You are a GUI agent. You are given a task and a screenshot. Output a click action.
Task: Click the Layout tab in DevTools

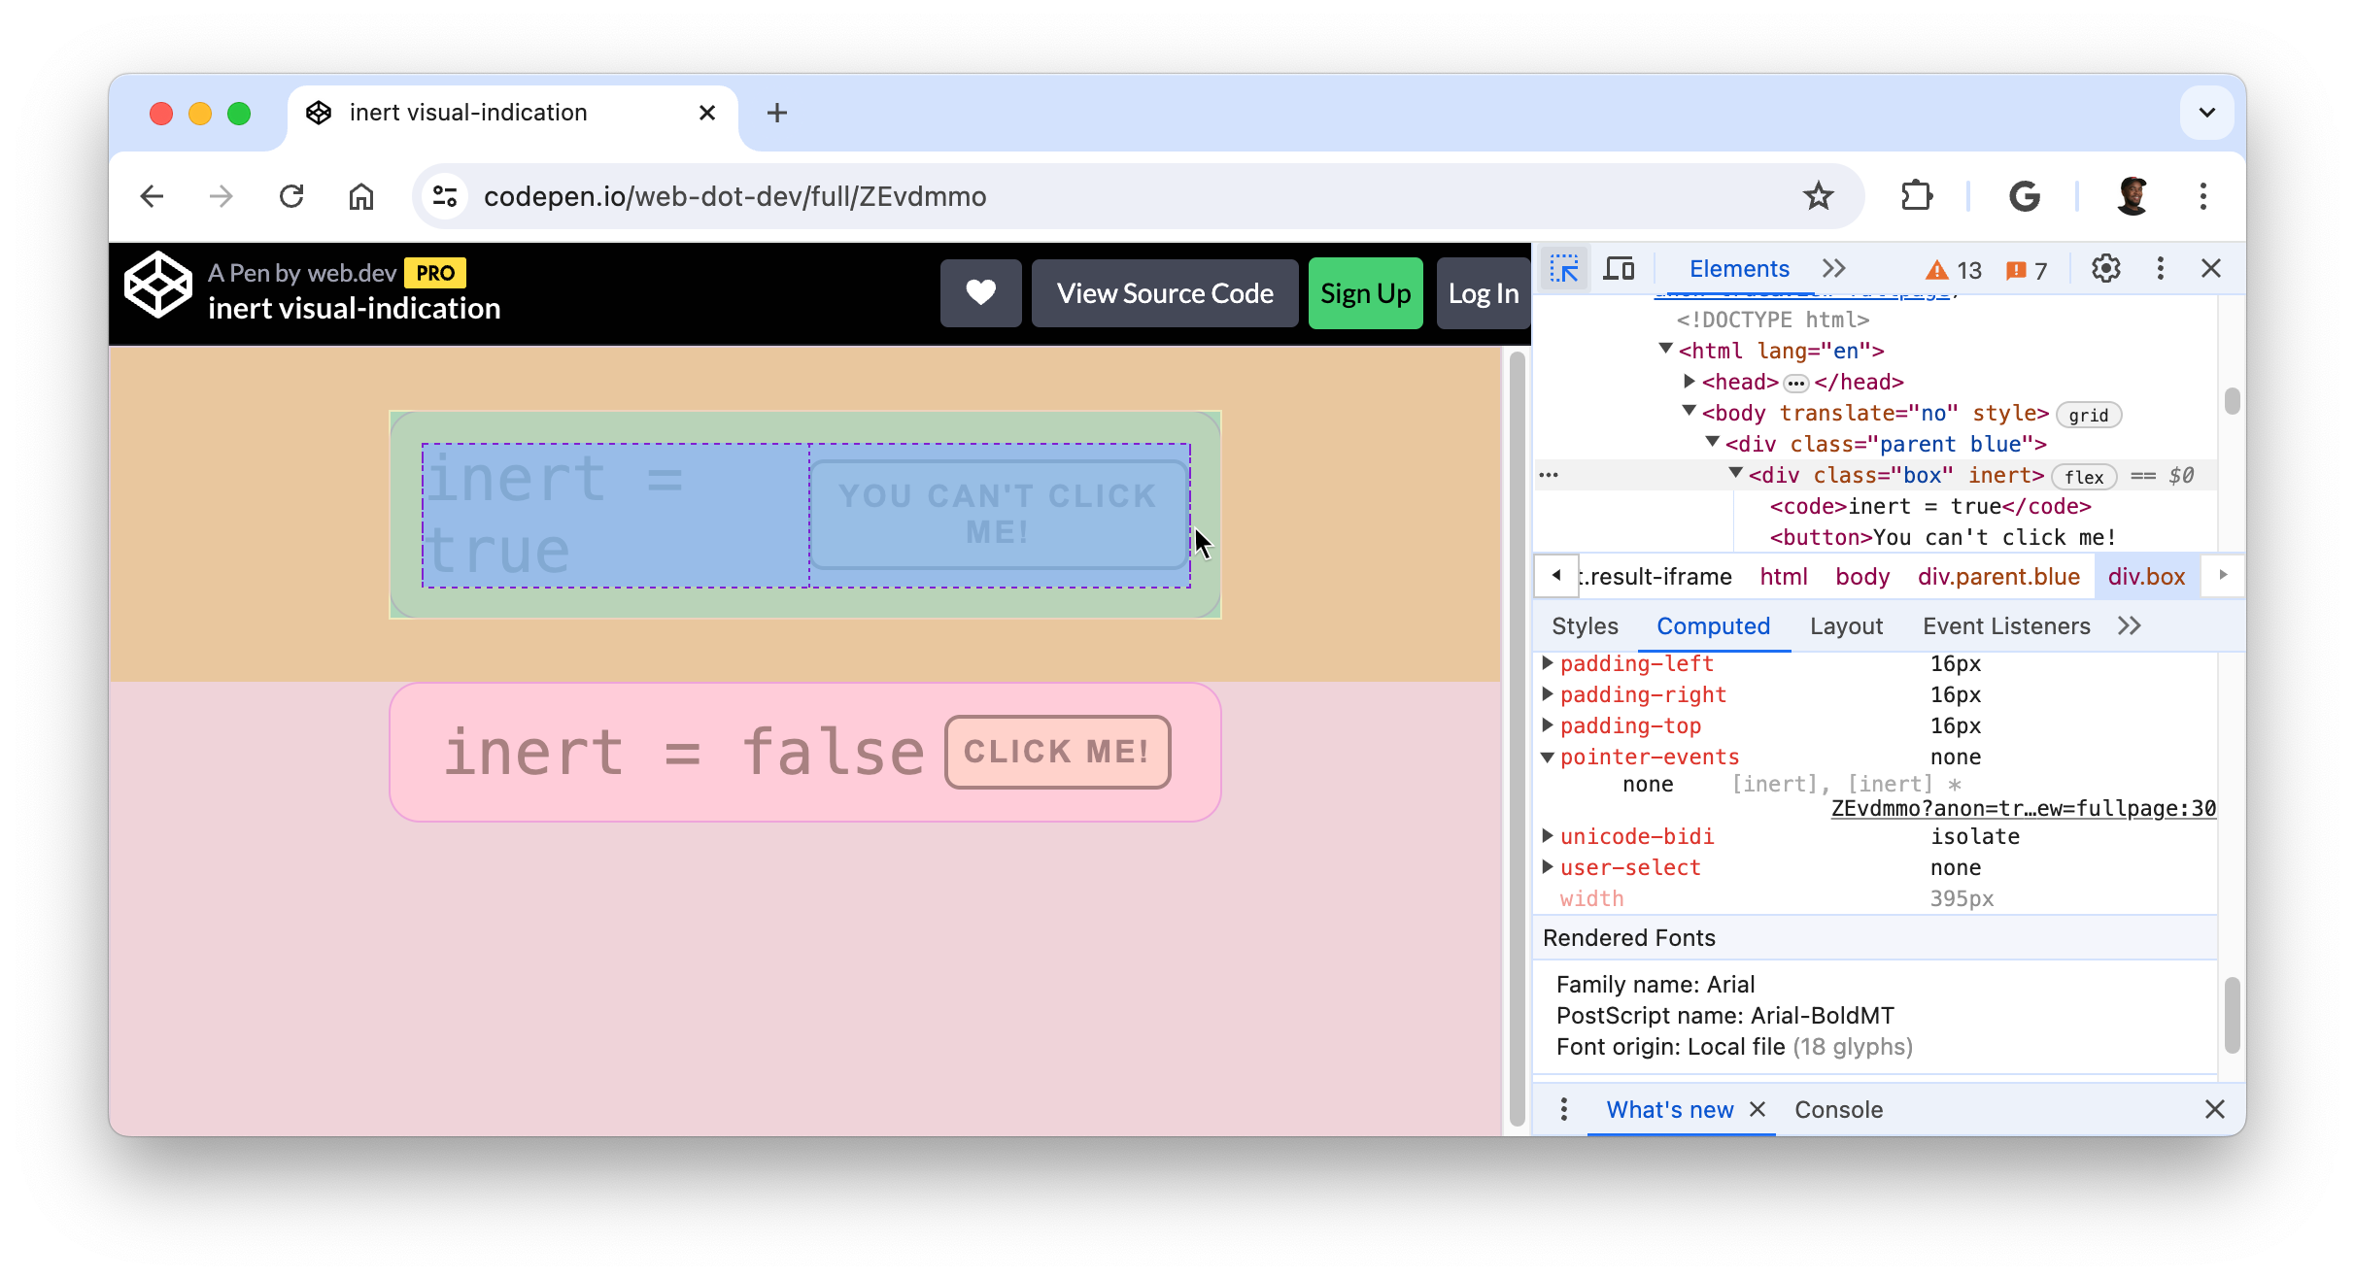pos(1846,625)
